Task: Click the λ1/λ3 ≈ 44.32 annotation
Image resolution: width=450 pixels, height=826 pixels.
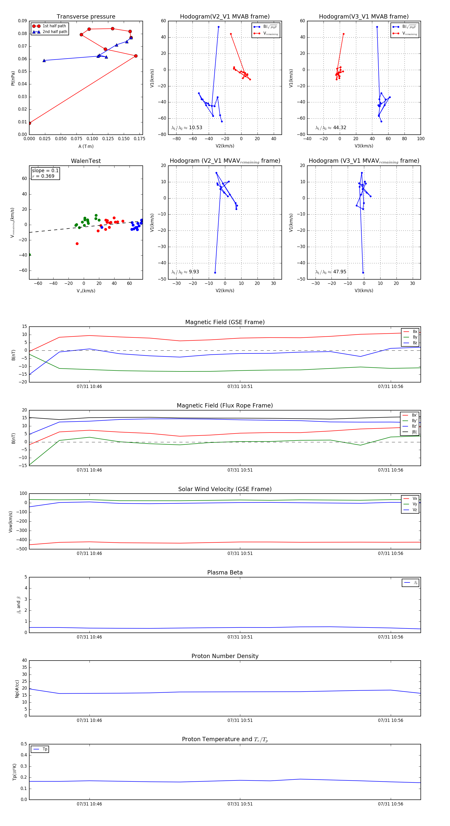Action: (x=331, y=128)
